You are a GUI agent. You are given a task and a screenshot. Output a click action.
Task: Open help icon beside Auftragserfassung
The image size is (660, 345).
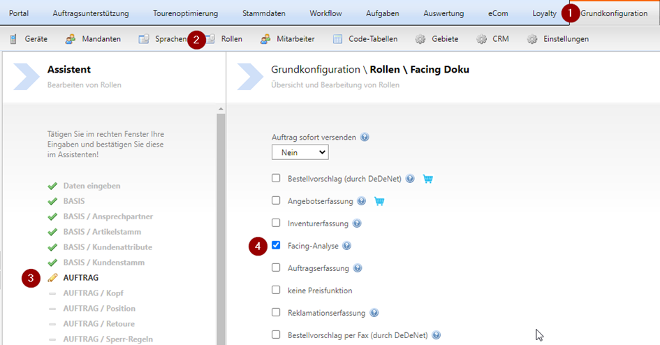pos(358,268)
